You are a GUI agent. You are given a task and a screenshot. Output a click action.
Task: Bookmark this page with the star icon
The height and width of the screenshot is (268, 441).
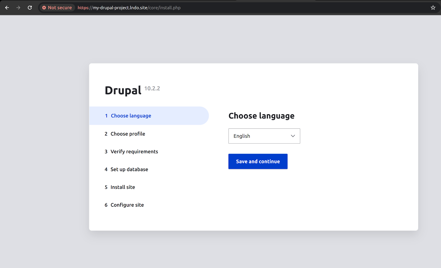point(433,8)
